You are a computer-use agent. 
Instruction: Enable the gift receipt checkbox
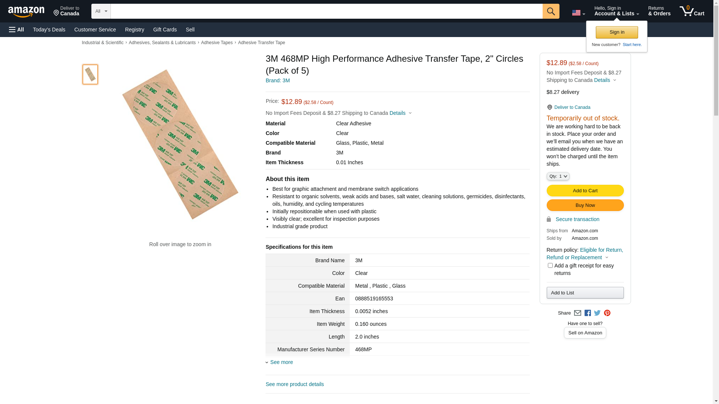click(x=550, y=266)
